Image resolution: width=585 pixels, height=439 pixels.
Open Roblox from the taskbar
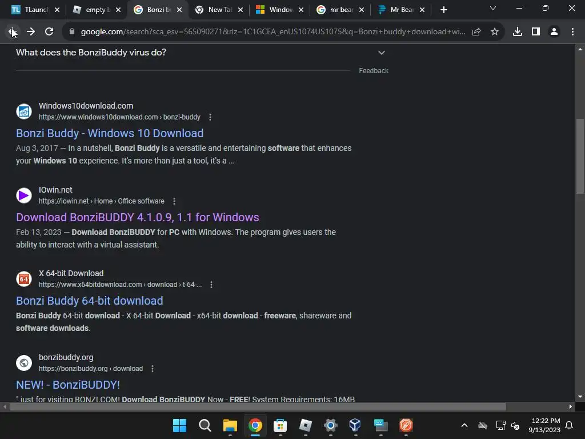click(x=306, y=425)
